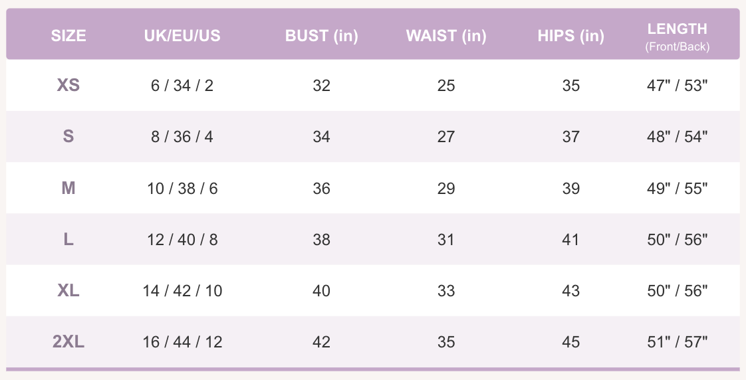Select the 2XL size row label
746x380 pixels.
(68, 341)
